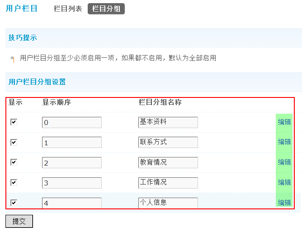
Task: Focus the order field containing 1
Action: click(x=72, y=143)
